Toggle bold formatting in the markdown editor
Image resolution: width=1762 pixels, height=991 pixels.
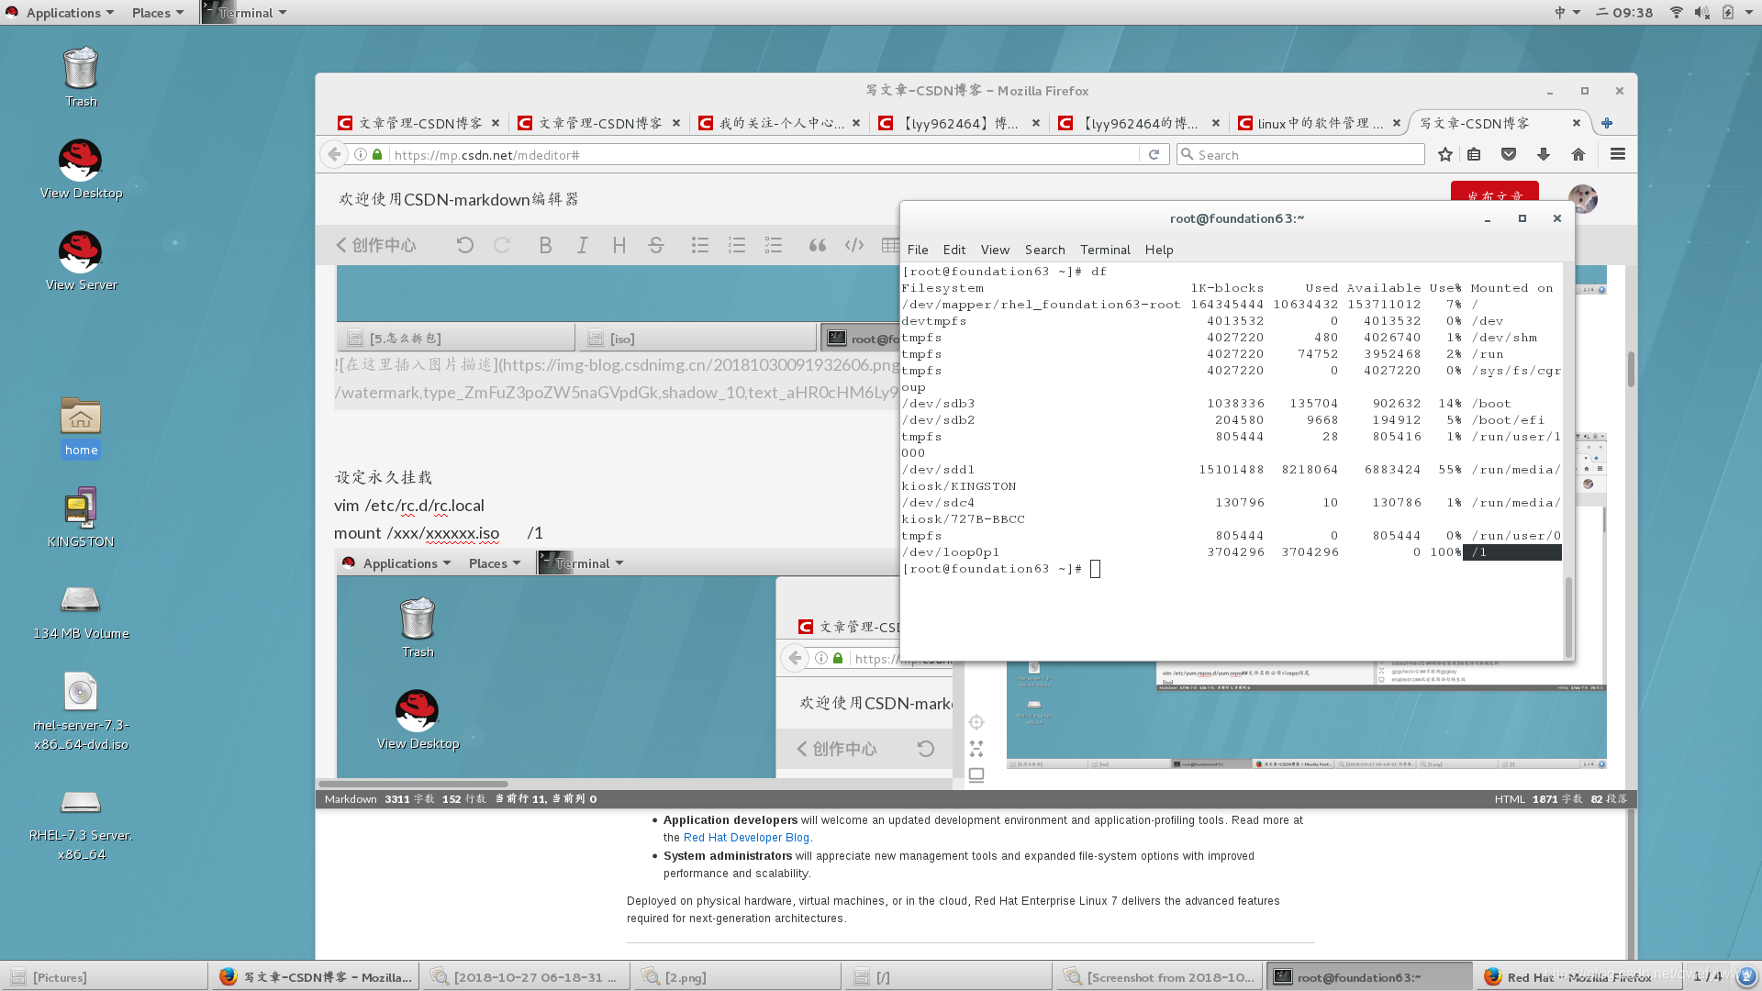coord(545,245)
